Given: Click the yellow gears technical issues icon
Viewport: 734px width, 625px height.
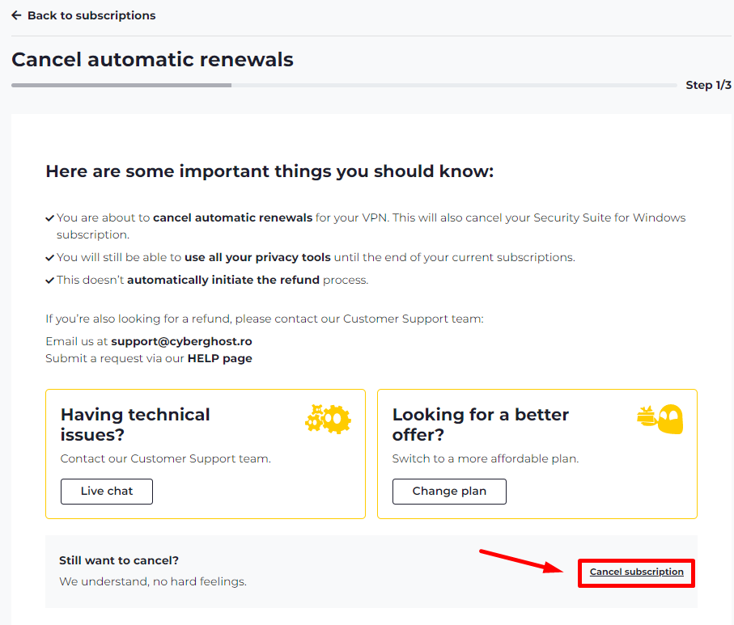Looking at the screenshot, I should point(328,419).
